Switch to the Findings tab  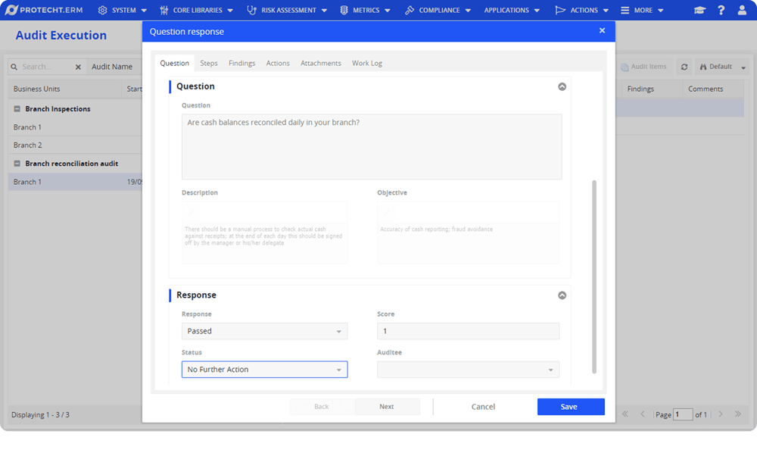coord(241,63)
